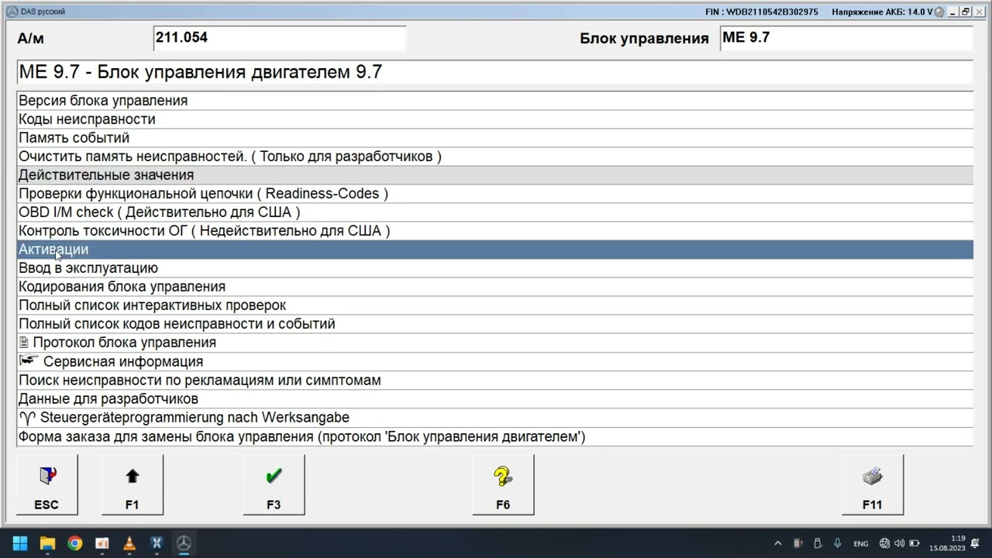Open Данные для разработчиков

pos(494,399)
